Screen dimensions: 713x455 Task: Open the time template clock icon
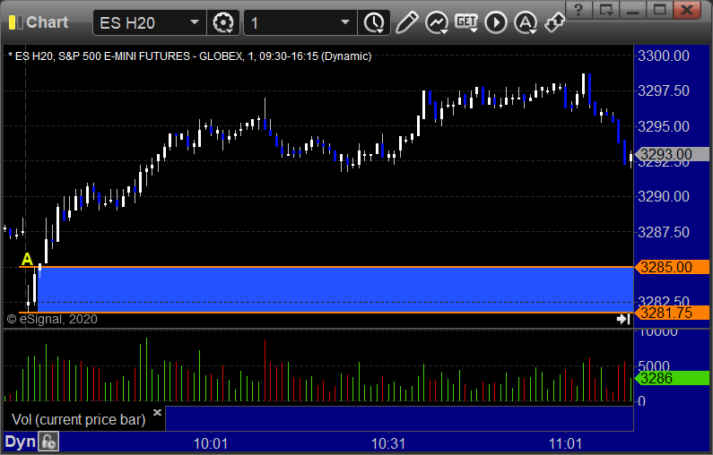[x=374, y=22]
